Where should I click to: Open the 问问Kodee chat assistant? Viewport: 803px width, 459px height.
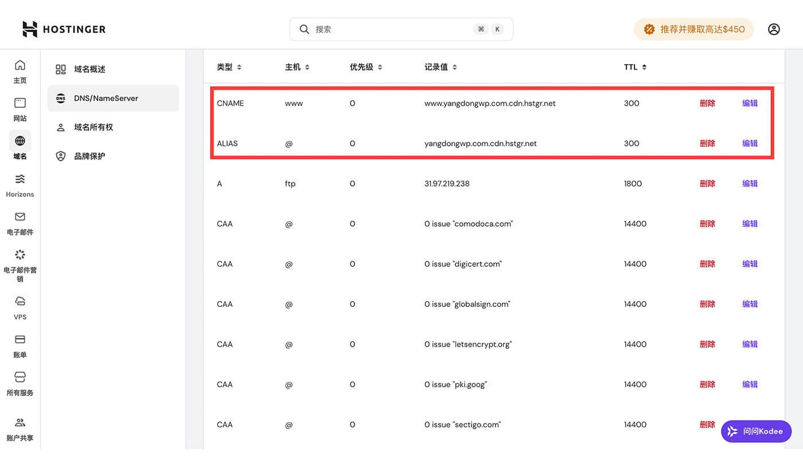(756, 431)
